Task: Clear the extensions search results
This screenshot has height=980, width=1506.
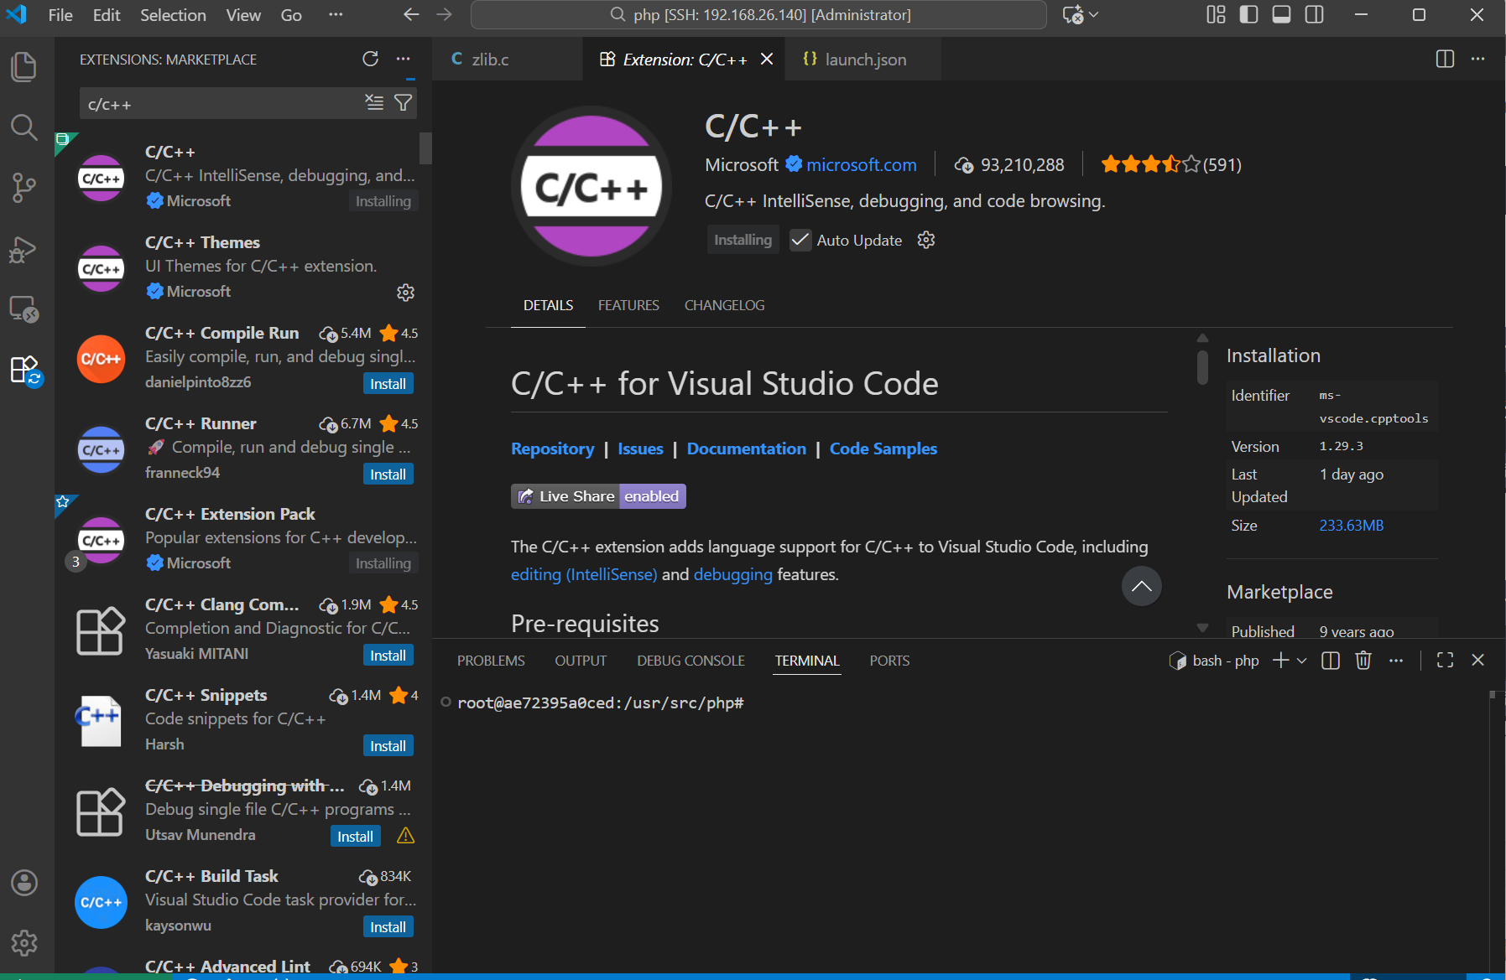Action: tap(374, 102)
